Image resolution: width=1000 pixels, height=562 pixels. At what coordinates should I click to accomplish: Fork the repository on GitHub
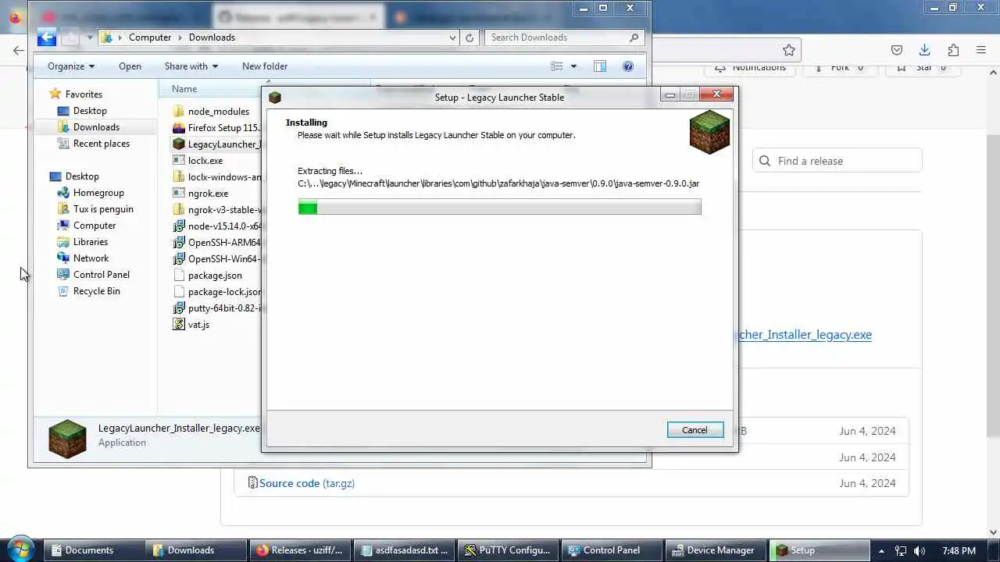(841, 69)
